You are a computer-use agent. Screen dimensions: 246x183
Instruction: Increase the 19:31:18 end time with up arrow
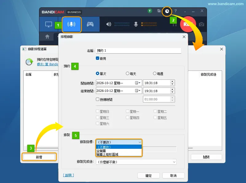172,90
